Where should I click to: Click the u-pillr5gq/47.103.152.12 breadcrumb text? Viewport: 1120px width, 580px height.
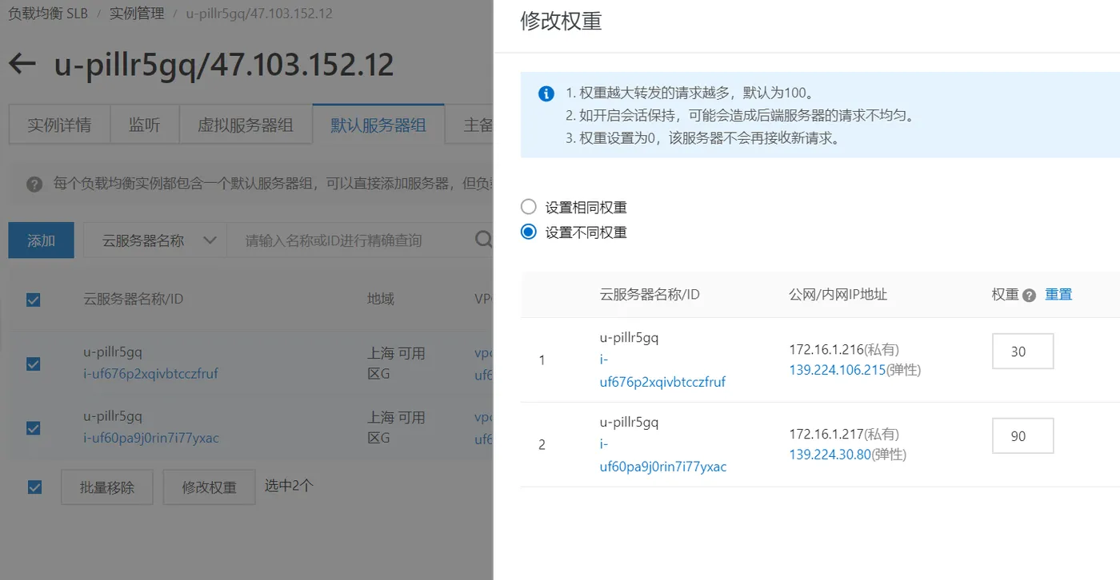259,14
